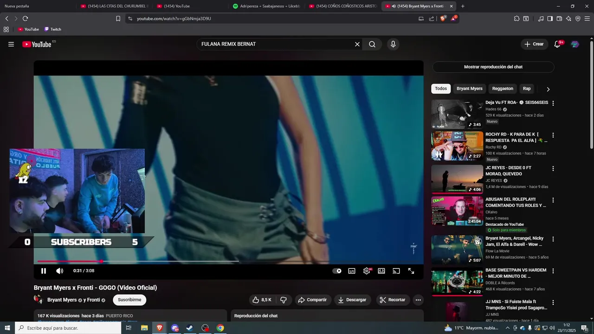This screenshot has width=594, height=334.
Task: Dislike the video
Action: [x=284, y=300]
